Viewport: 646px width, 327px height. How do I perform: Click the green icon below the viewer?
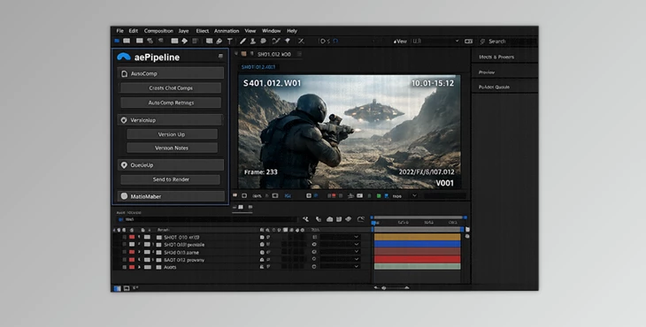(x=379, y=196)
